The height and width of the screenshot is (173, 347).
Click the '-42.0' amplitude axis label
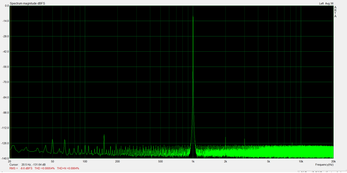5,52
